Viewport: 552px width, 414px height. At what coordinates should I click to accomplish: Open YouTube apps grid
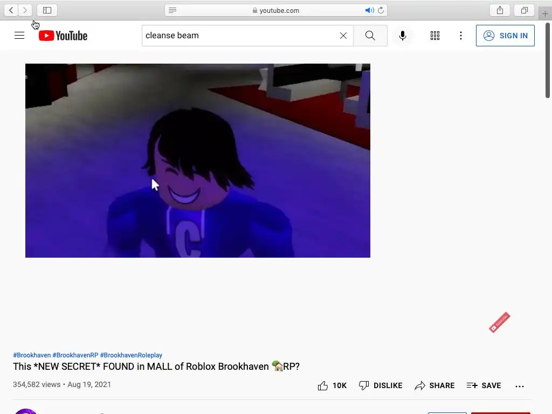(x=435, y=36)
